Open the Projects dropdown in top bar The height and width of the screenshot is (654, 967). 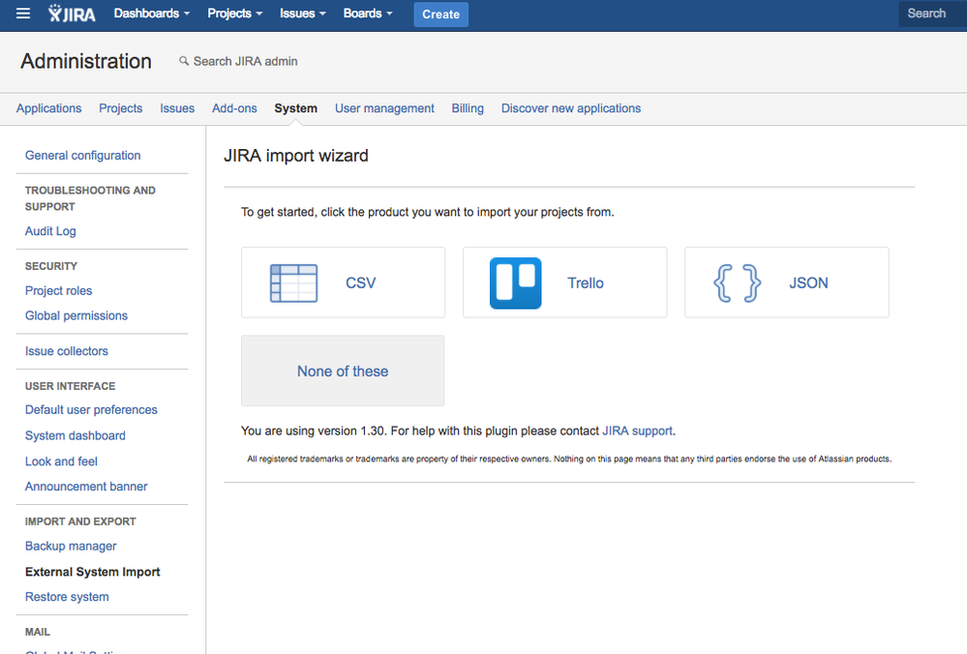click(235, 14)
